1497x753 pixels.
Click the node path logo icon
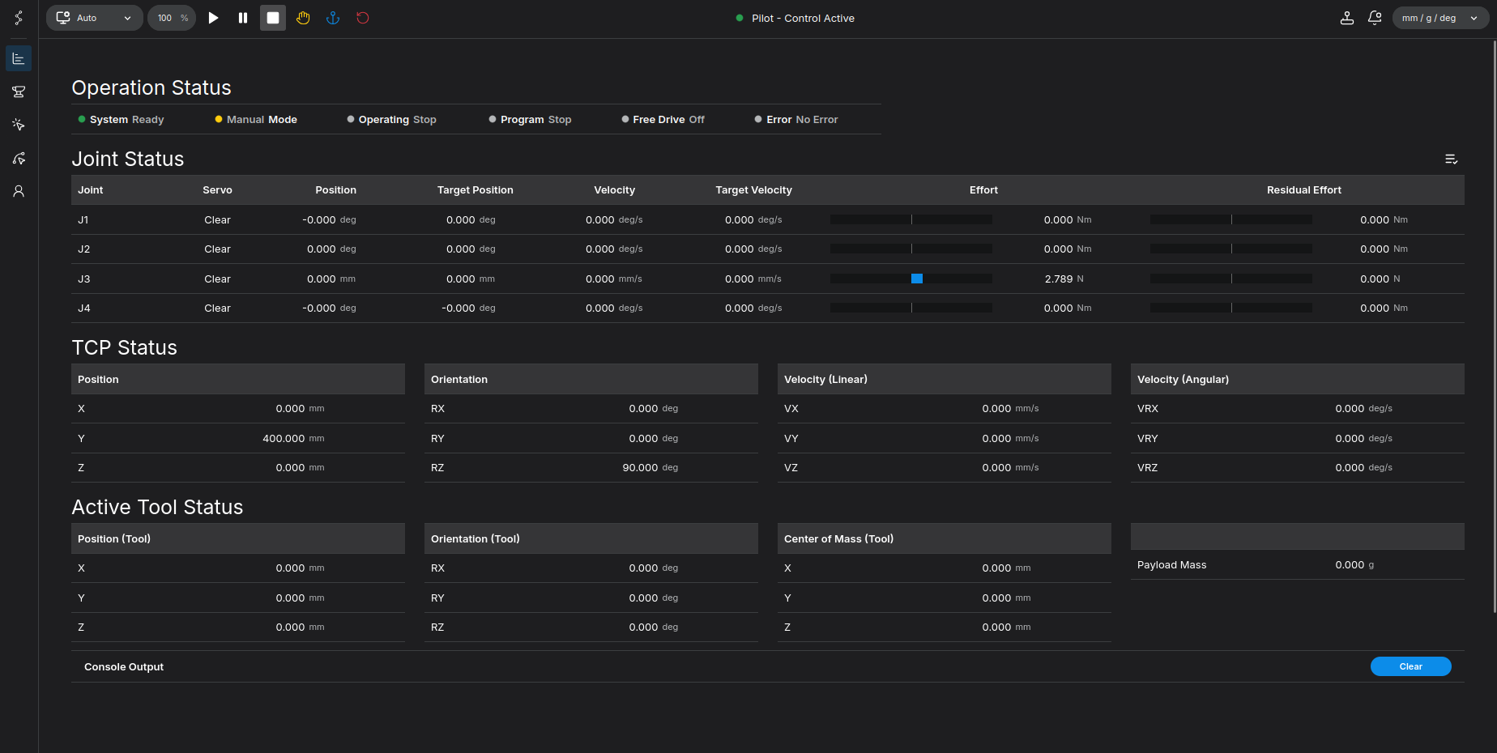pyautogui.click(x=19, y=18)
